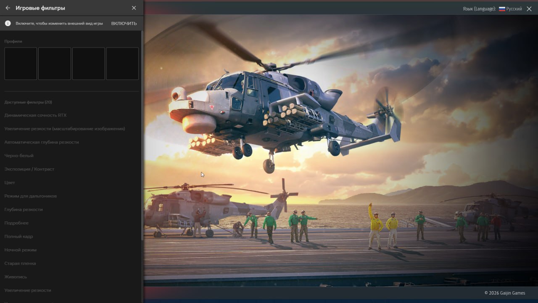This screenshot has width=538, height=303.
Task: Click the © 2026 Gaijin Games copyright text
Action: (505, 293)
